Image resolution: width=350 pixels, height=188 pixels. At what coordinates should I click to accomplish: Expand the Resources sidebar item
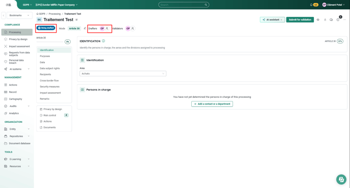point(28,166)
